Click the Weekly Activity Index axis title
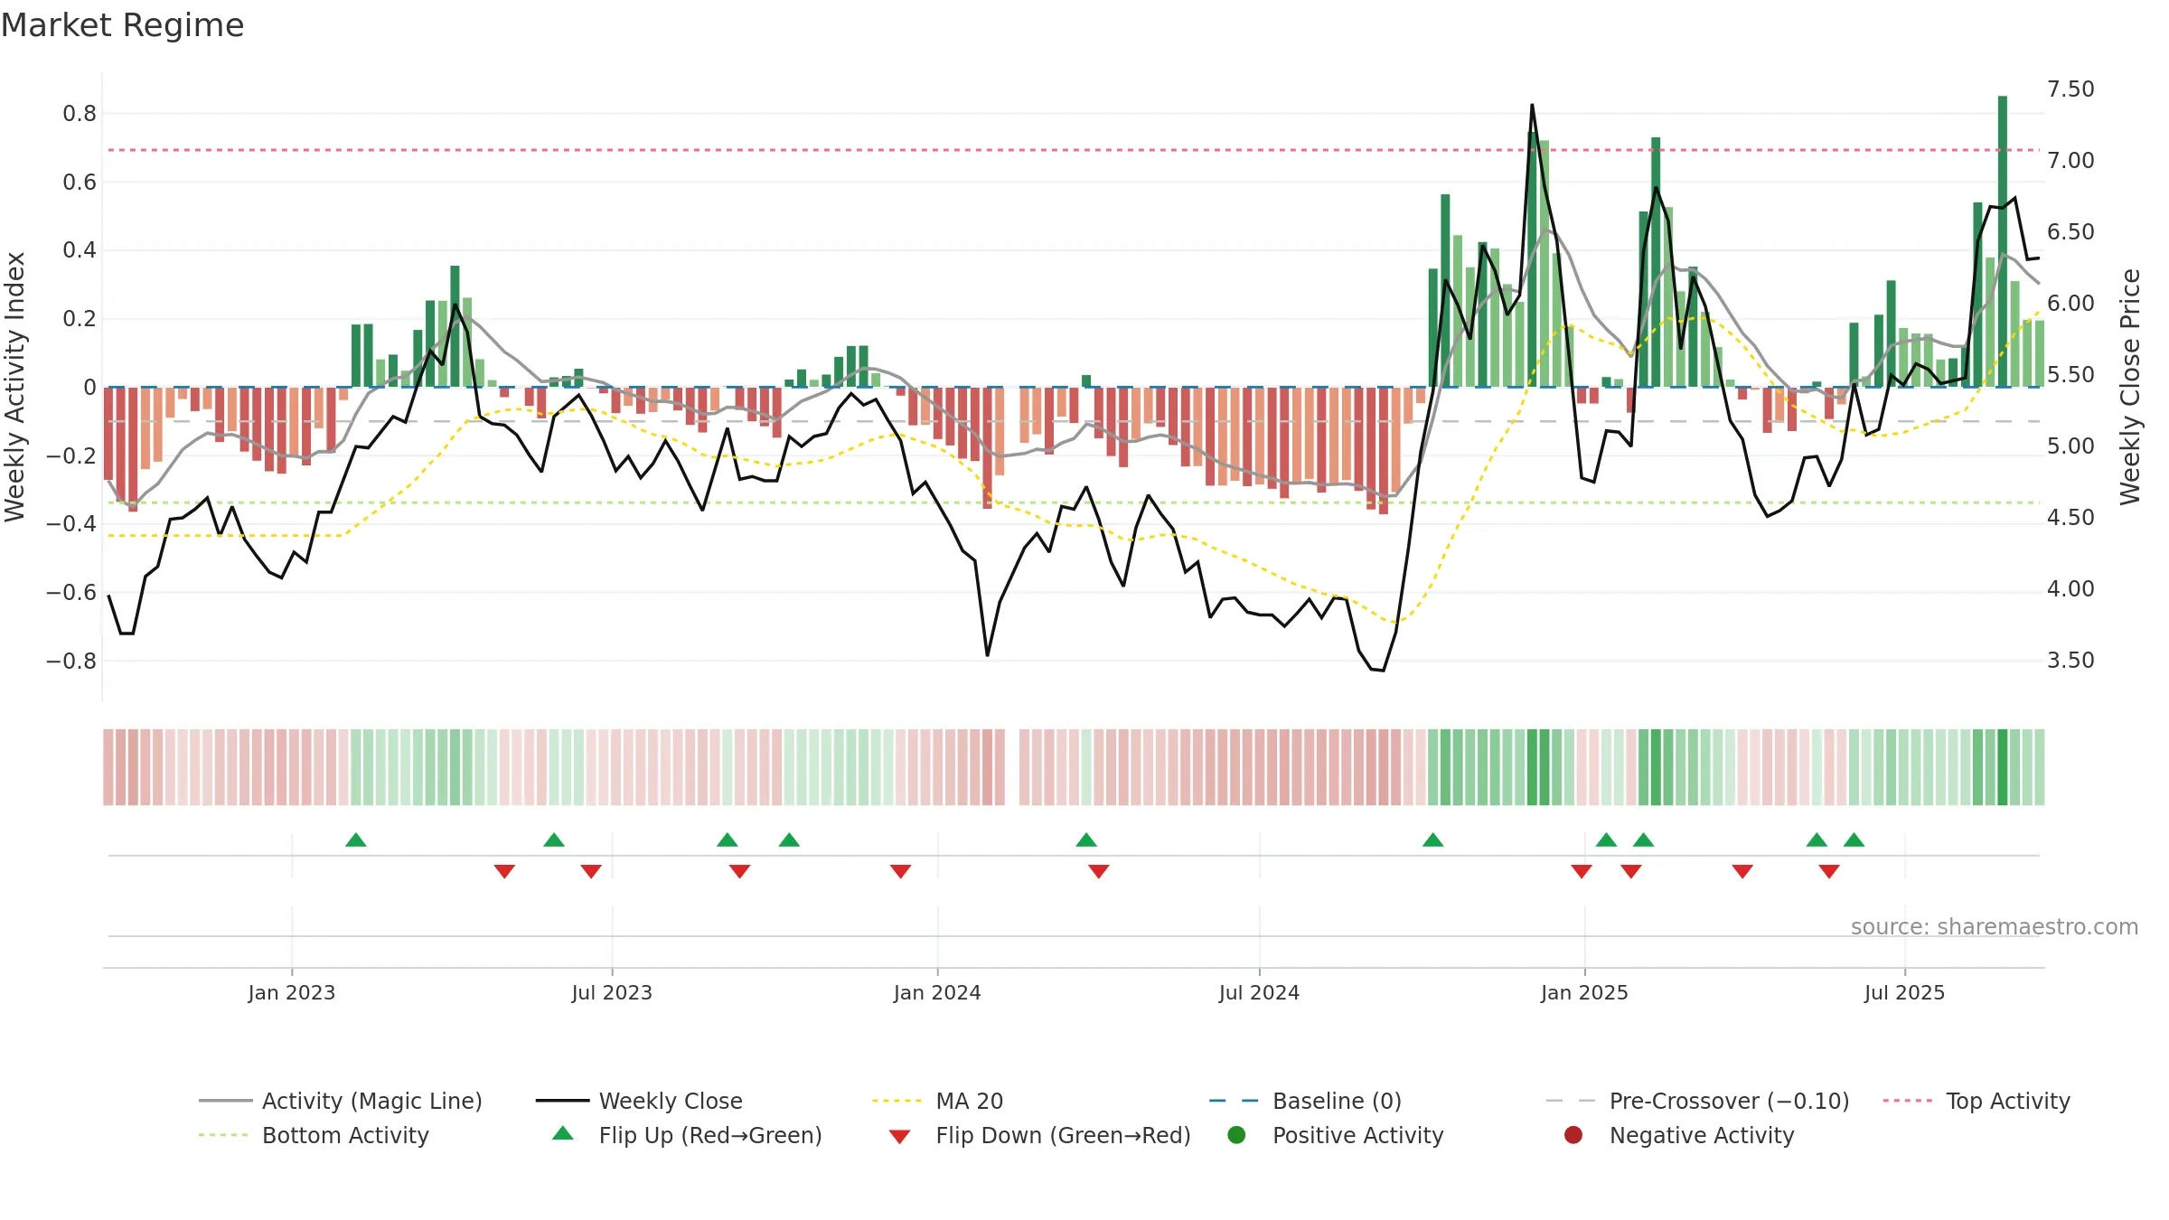The height and width of the screenshot is (1220, 2169). click(x=14, y=387)
